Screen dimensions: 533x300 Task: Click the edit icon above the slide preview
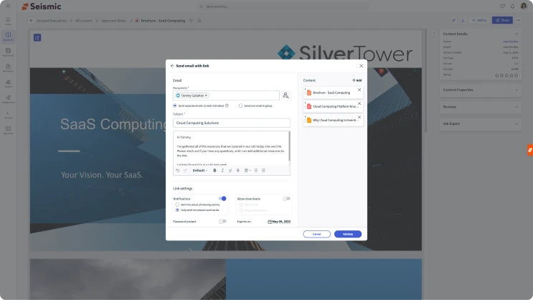tap(37, 37)
